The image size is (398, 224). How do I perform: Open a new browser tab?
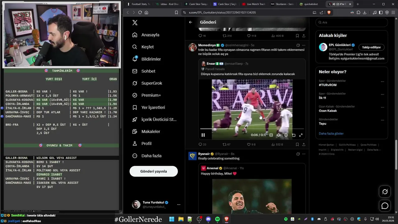(x=358, y=4)
